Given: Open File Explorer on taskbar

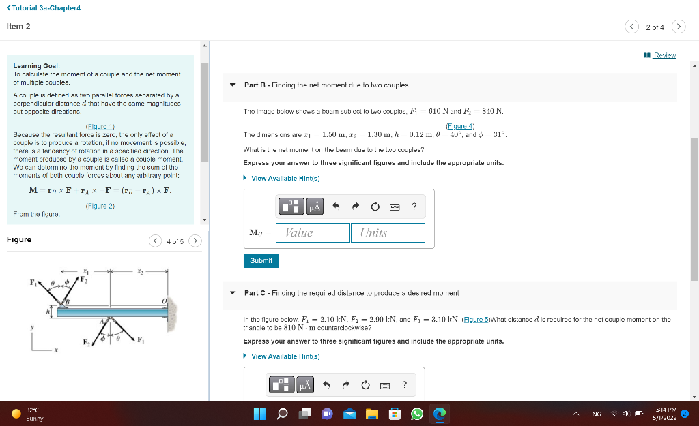Looking at the screenshot, I should 372,414.
